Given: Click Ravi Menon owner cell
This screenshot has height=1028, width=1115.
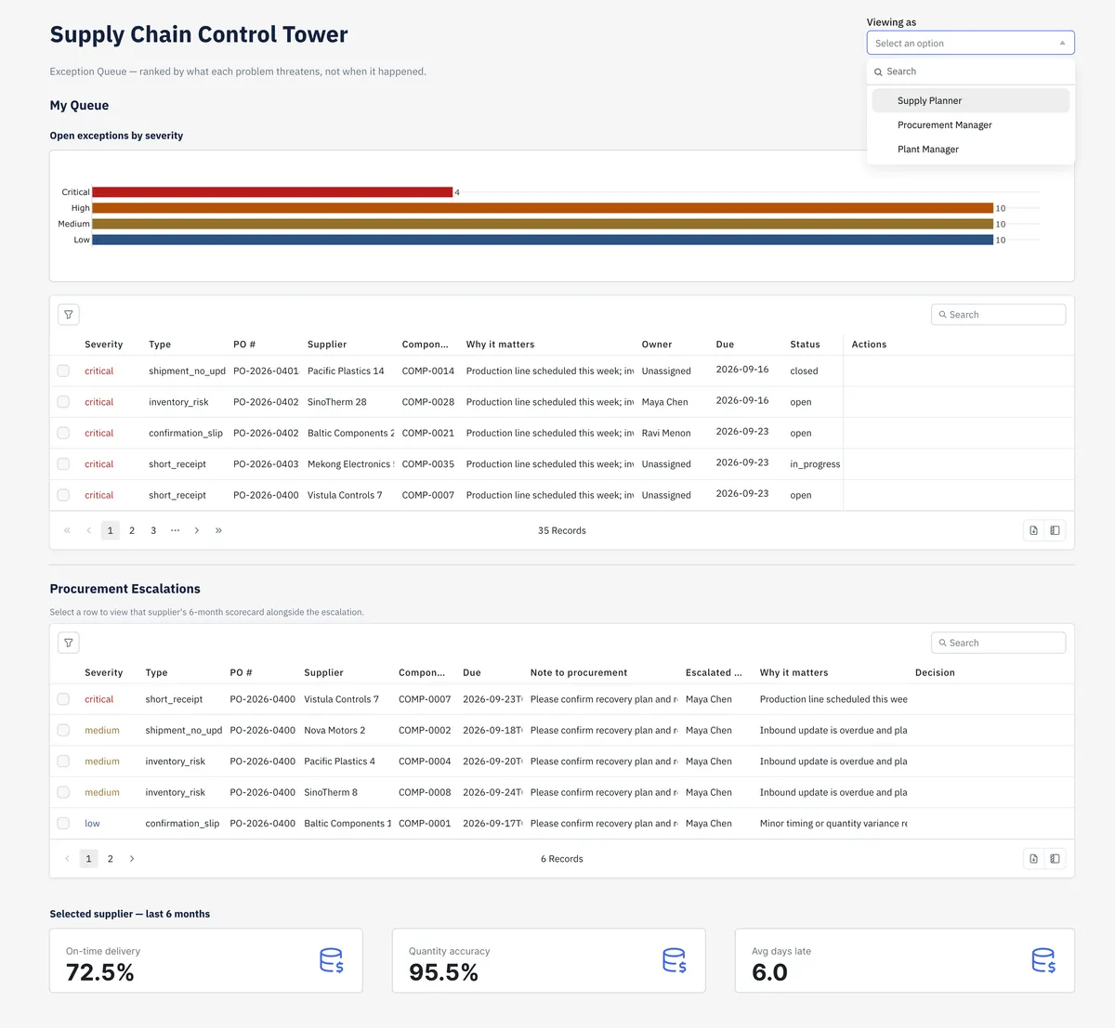Looking at the screenshot, I should 666,433.
